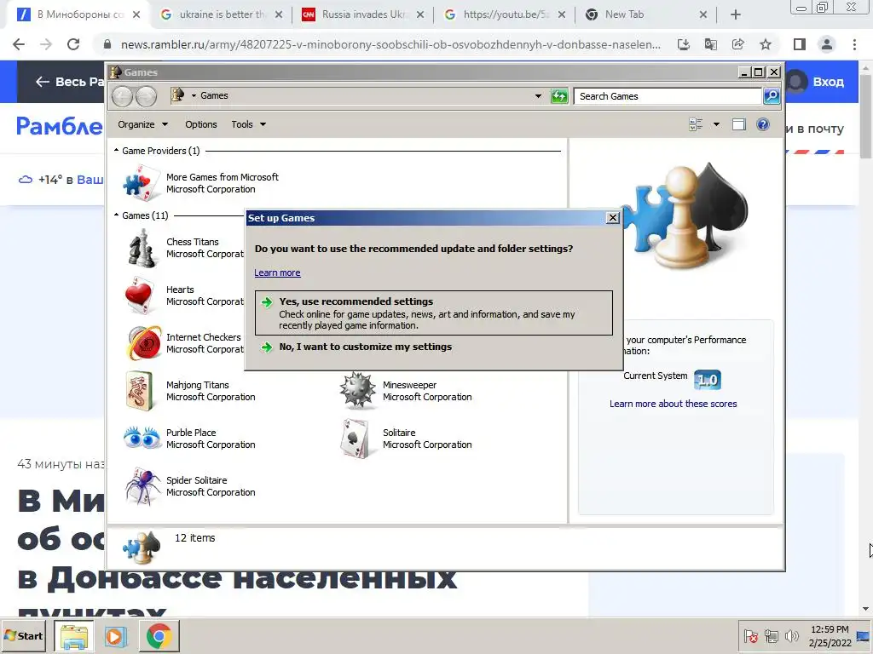
Task: Open Action Center flag tray icon
Action: [x=750, y=636]
